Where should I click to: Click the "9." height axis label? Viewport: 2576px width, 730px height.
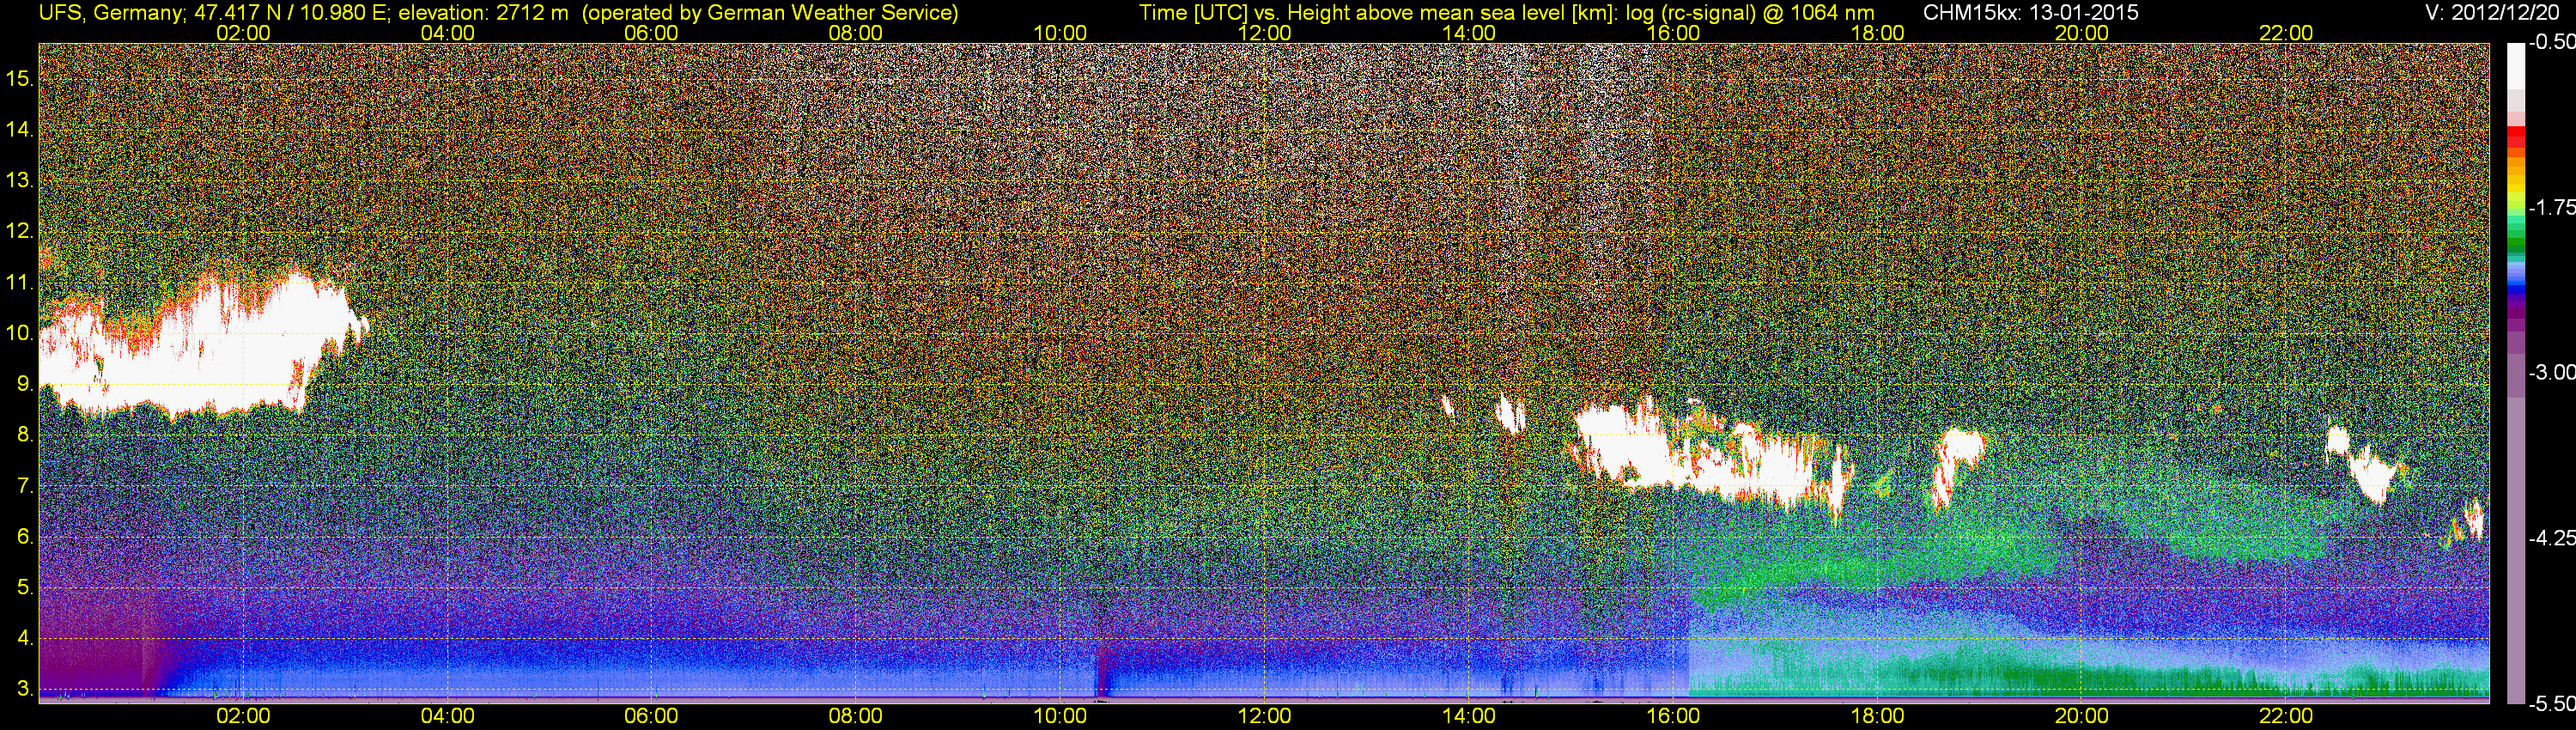pyautogui.click(x=25, y=384)
